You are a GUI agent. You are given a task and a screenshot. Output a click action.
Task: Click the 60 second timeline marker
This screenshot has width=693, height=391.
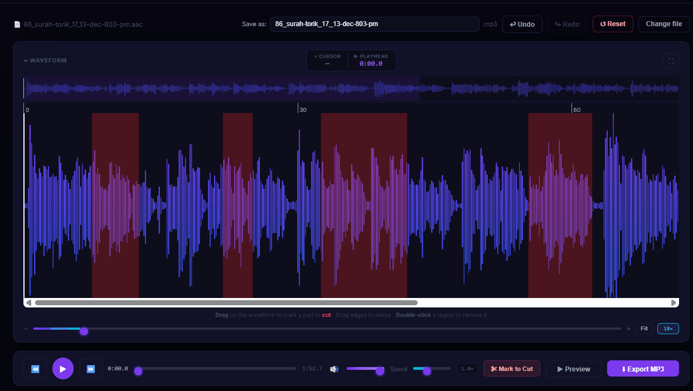[x=577, y=110]
